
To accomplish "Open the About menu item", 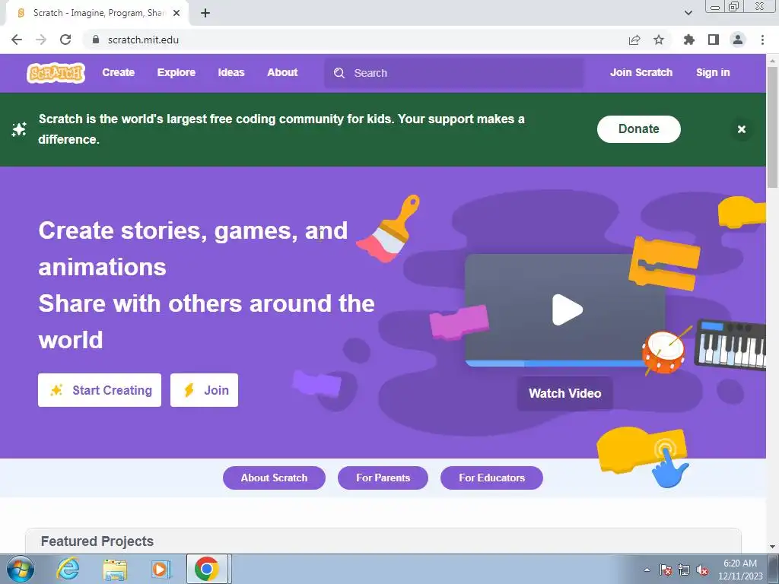I will [x=282, y=72].
